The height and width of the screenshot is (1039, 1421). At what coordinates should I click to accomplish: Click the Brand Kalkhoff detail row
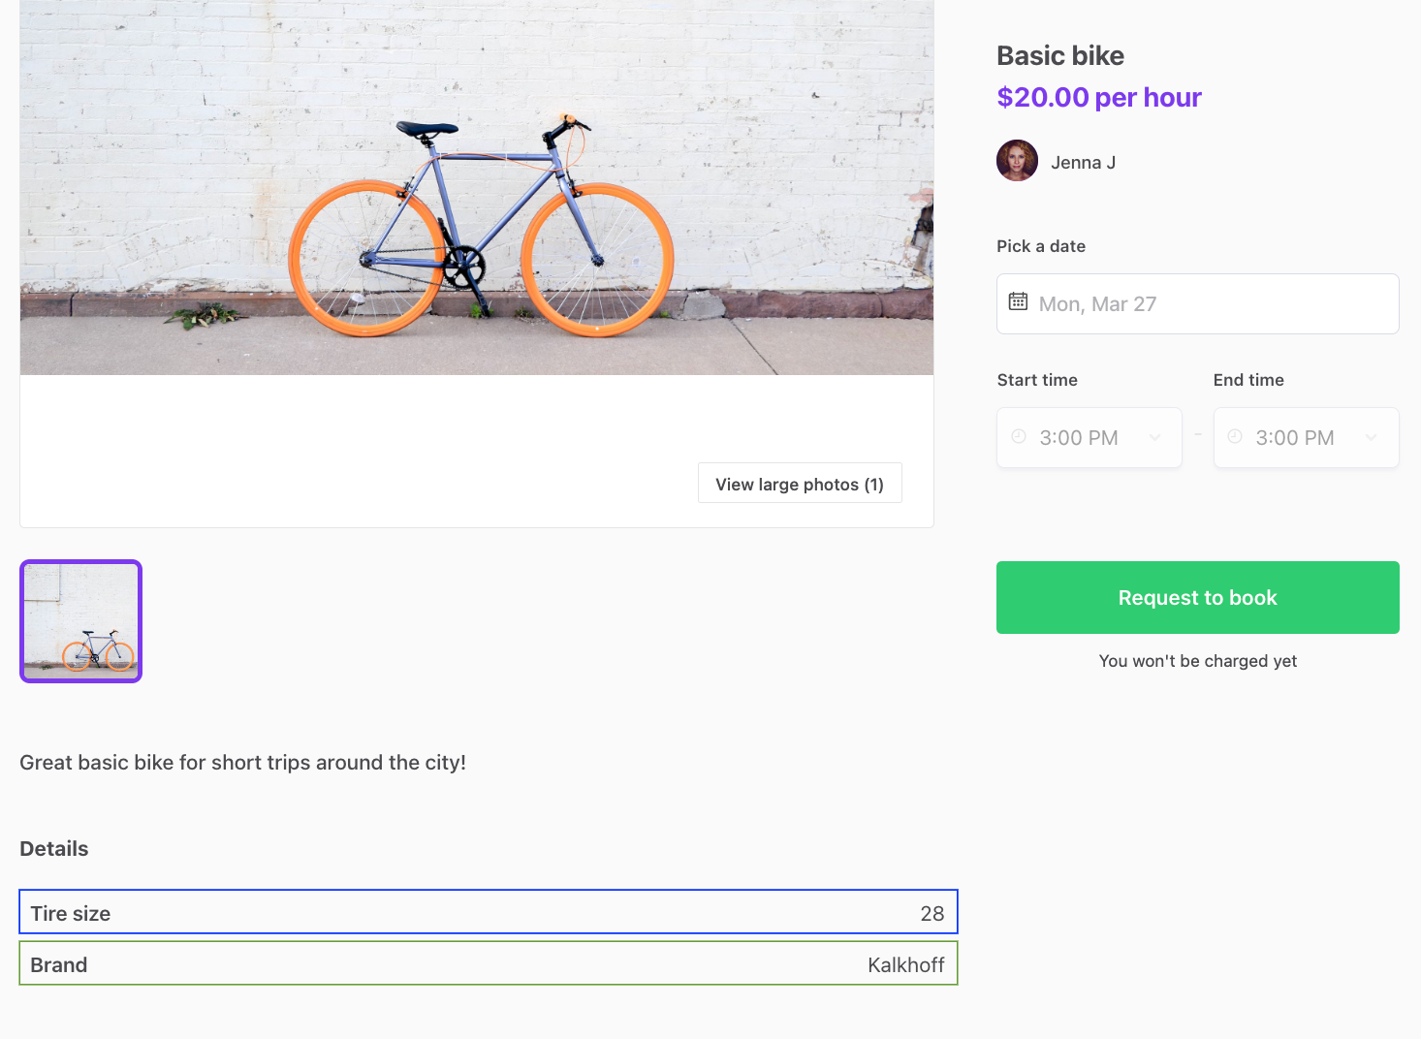click(488, 963)
